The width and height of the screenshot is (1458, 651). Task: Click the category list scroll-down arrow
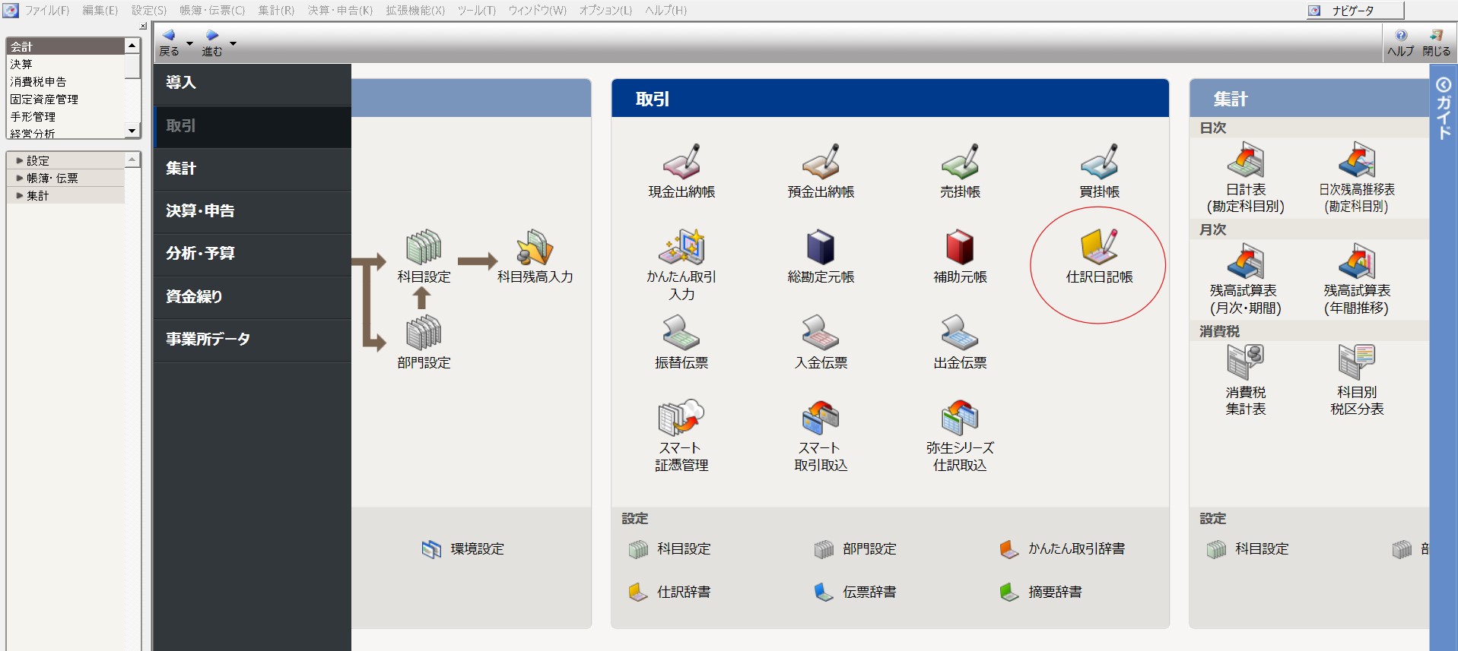[132, 131]
